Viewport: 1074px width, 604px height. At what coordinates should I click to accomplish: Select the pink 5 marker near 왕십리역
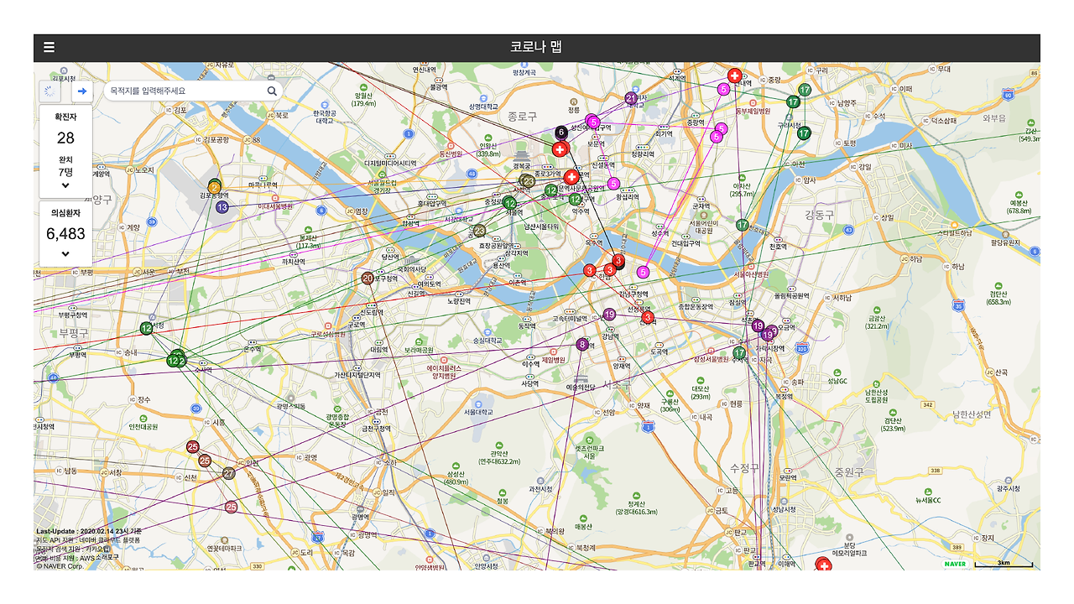click(x=613, y=184)
